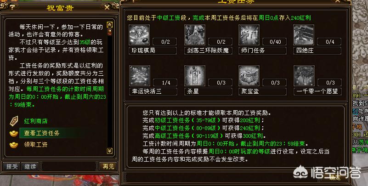368x186 pixels.
Task: Open the 聚宝盆 treasure bowl icon
Action: coord(249,76)
